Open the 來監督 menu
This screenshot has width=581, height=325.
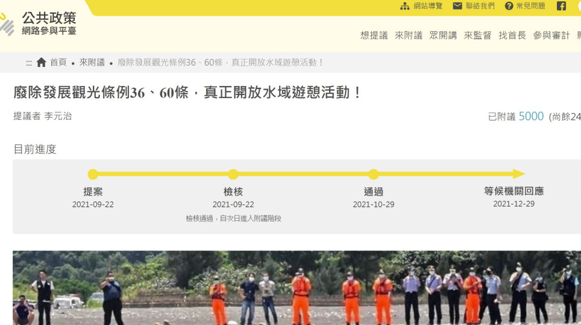(477, 36)
